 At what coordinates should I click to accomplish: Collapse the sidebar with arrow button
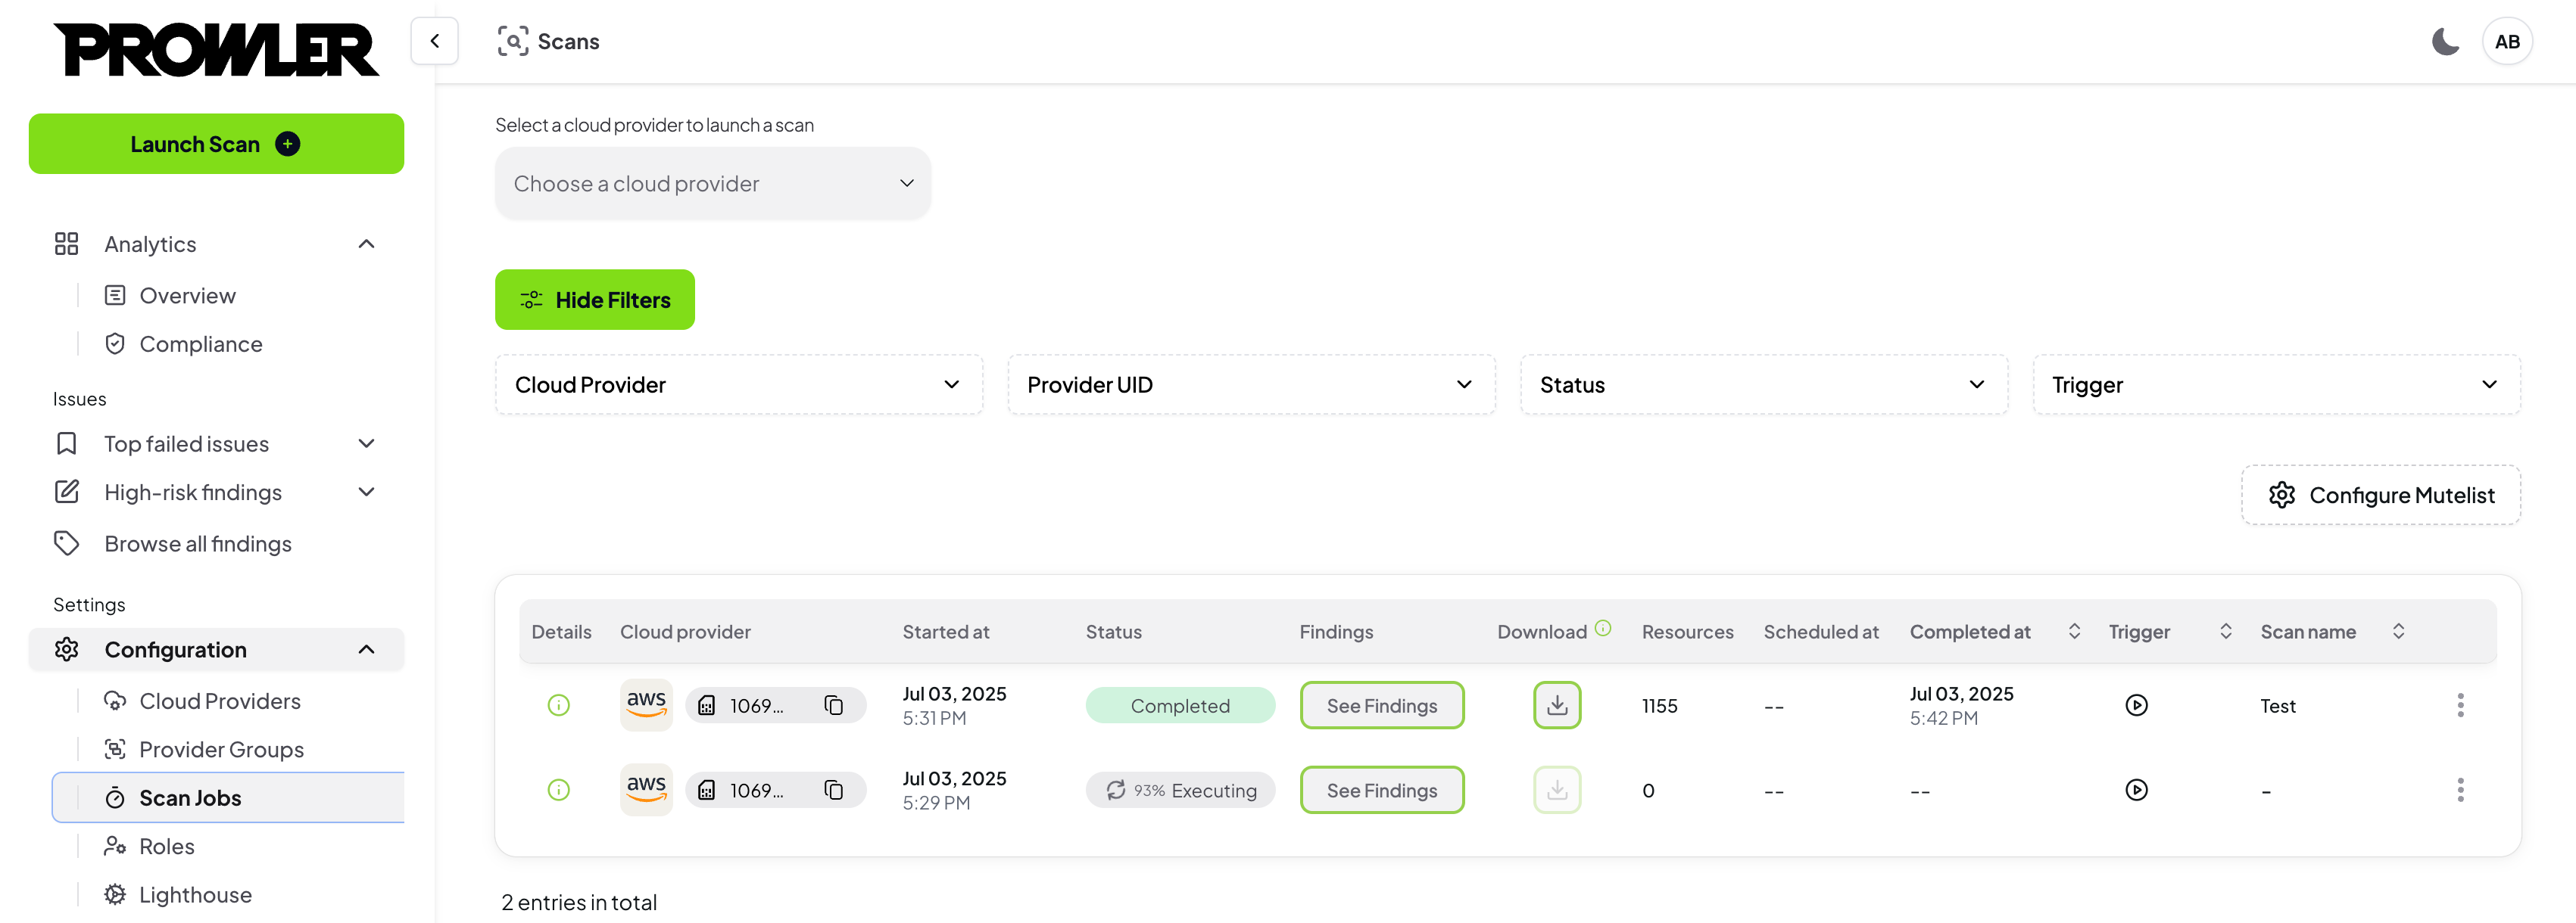tap(434, 41)
